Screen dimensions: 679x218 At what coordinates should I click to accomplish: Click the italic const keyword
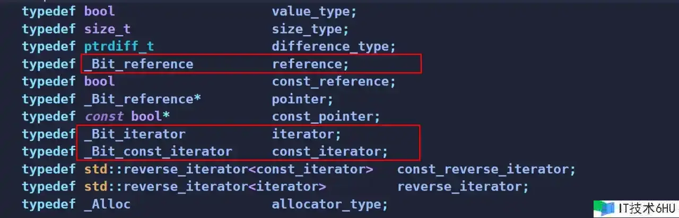click(x=104, y=116)
